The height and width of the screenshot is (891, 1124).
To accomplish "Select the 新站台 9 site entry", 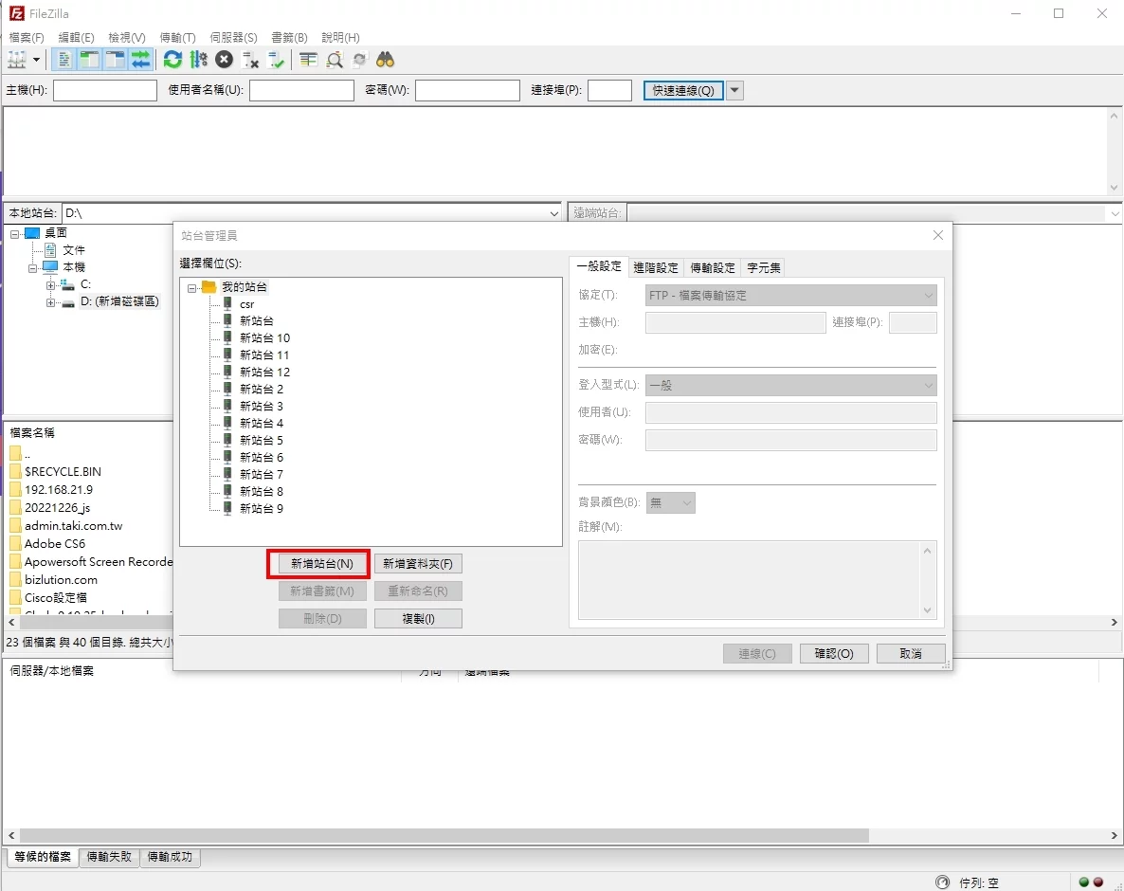I will [x=261, y=508].
